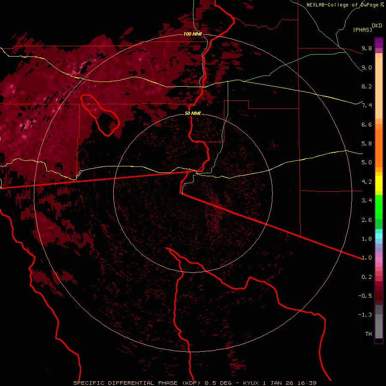Viewport: 386px width, 386px height.
Task: Click the 9.0 scale value label
Action: [367, 67]
